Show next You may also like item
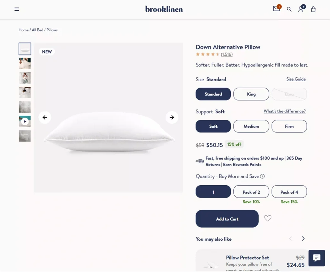This screenshot has height=272, width=330. pyautogui.click(x=303, y=238)
